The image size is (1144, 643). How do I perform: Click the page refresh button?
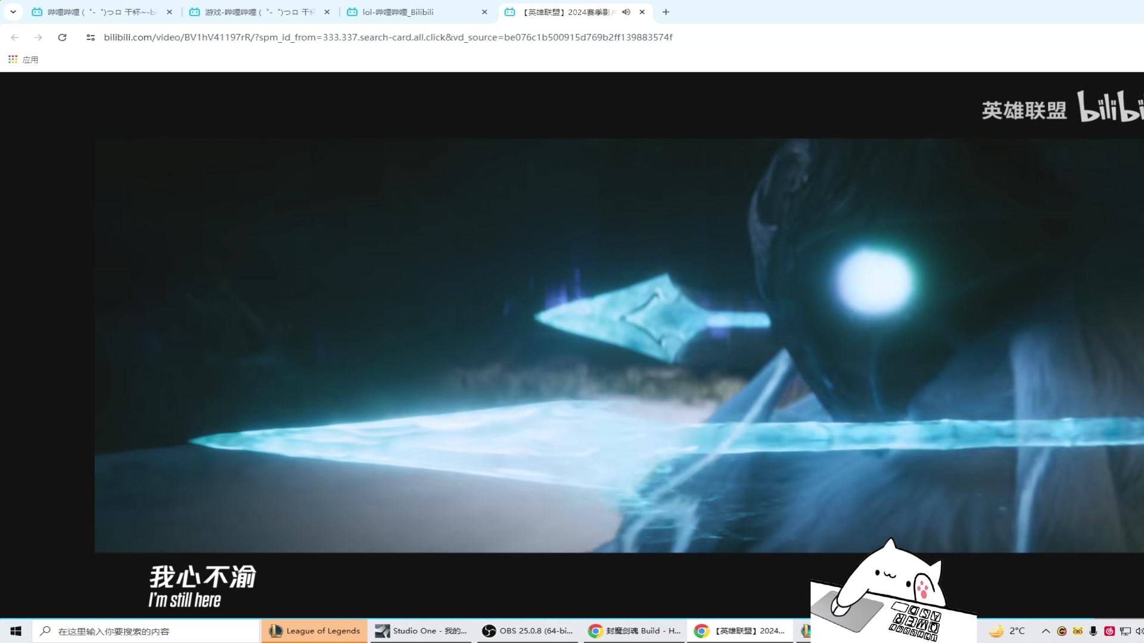click(62, 37)
